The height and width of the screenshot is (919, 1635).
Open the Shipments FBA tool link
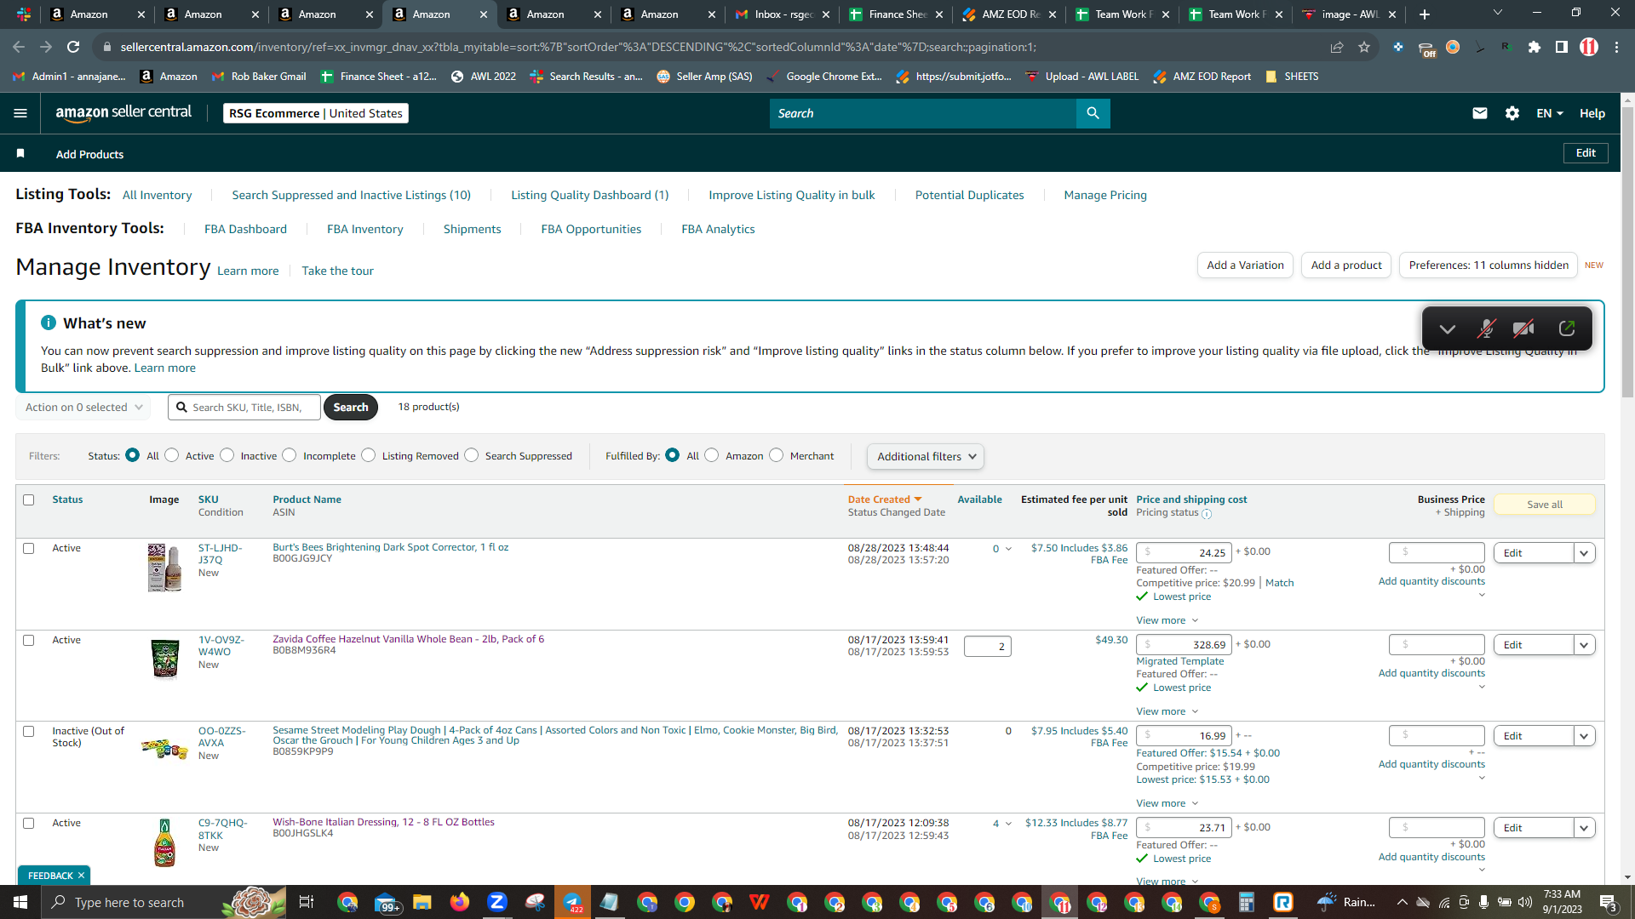pyautogui.click(x=472, y=229)
